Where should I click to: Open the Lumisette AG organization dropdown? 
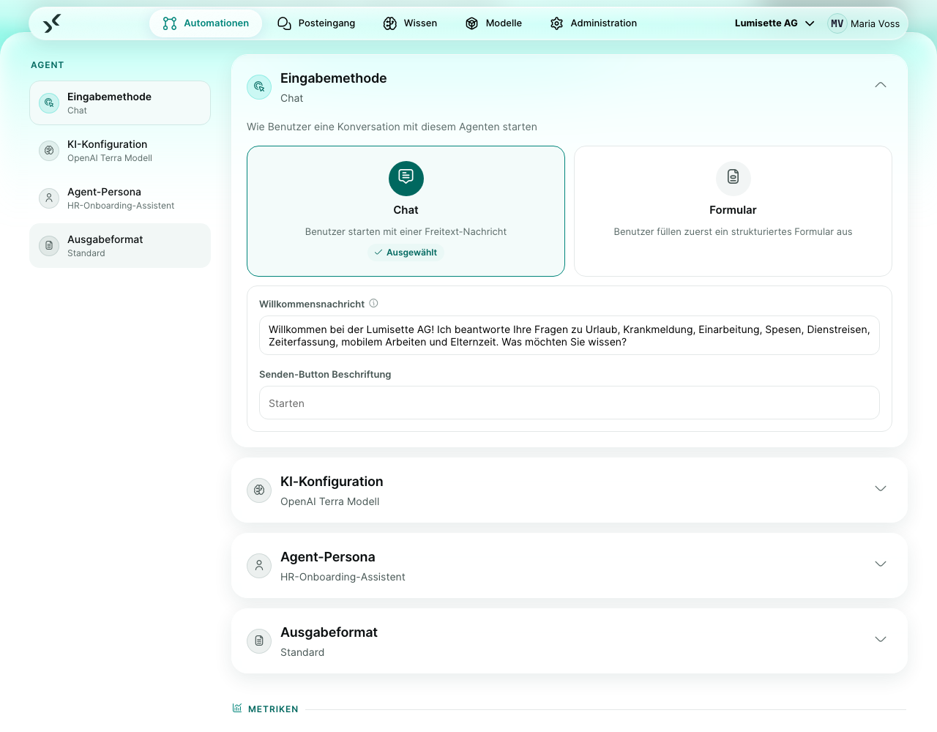tap(774, 23)
